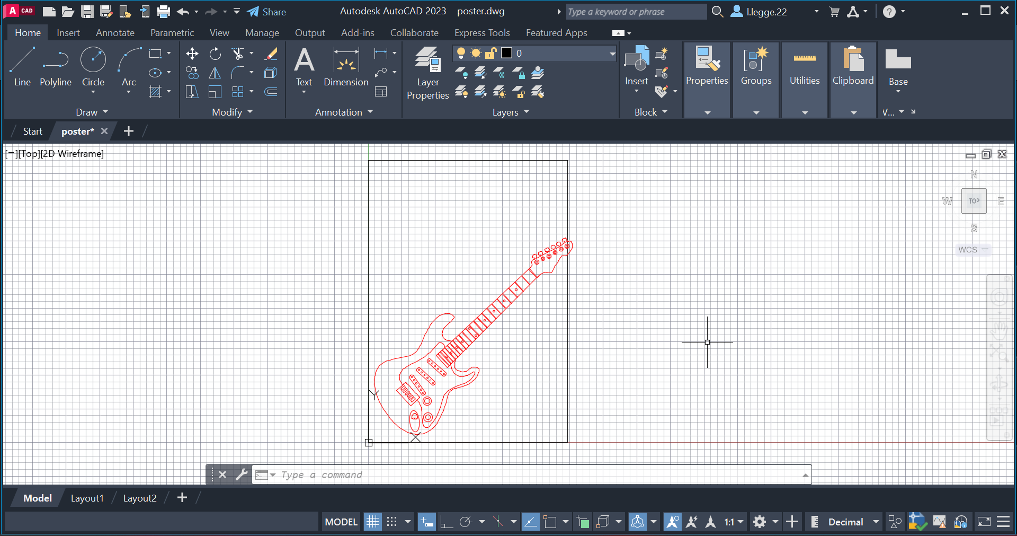The height and width of the screenshot is (536, 1017).
Task: Expand the Layers panel
Action: click(511, 112)
